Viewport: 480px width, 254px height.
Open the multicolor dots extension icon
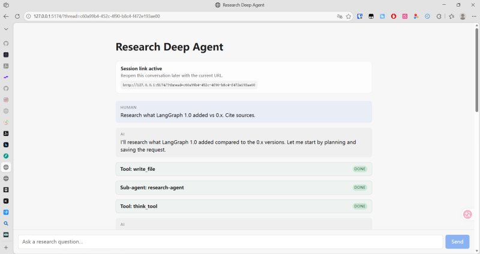[416, 16]
